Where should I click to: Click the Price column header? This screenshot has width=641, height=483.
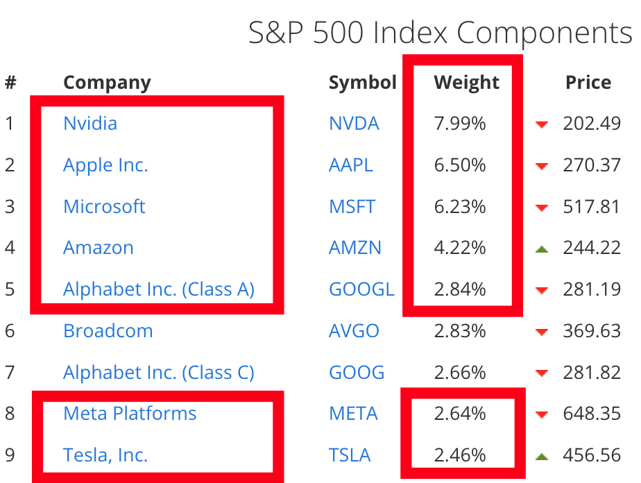(x=588, y=83)
